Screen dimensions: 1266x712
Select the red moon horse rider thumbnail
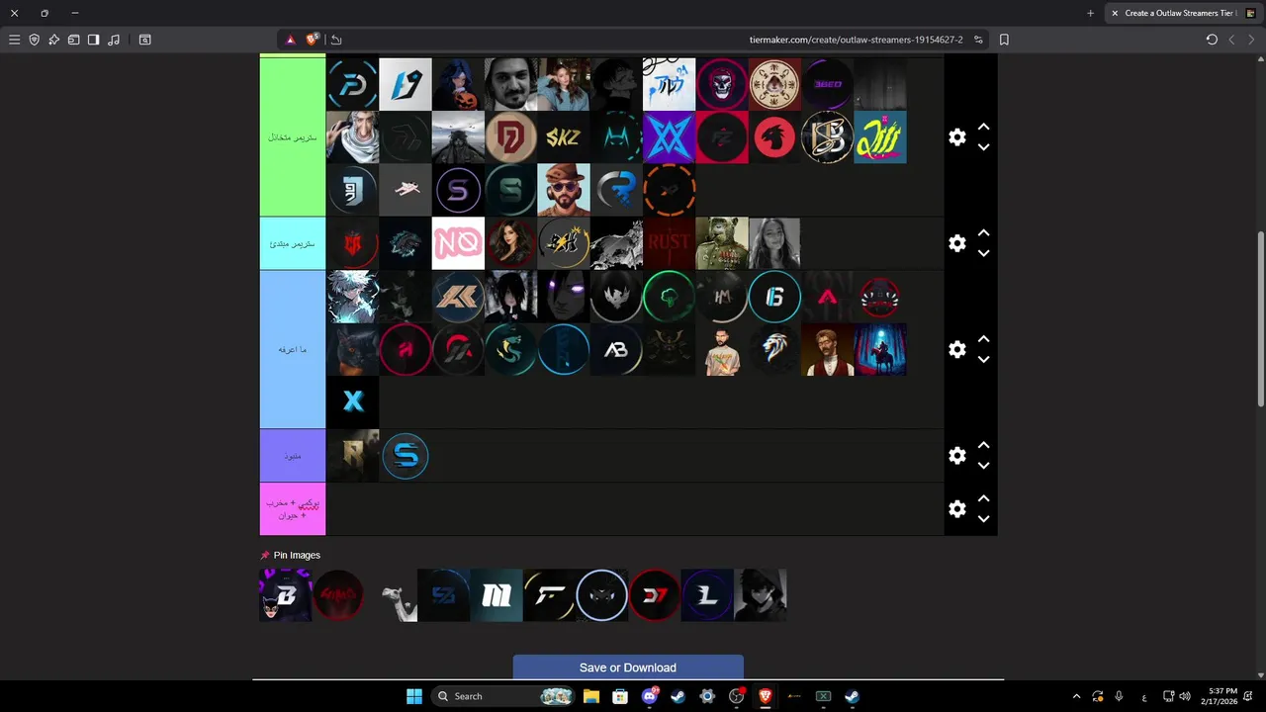pos(880,349)
